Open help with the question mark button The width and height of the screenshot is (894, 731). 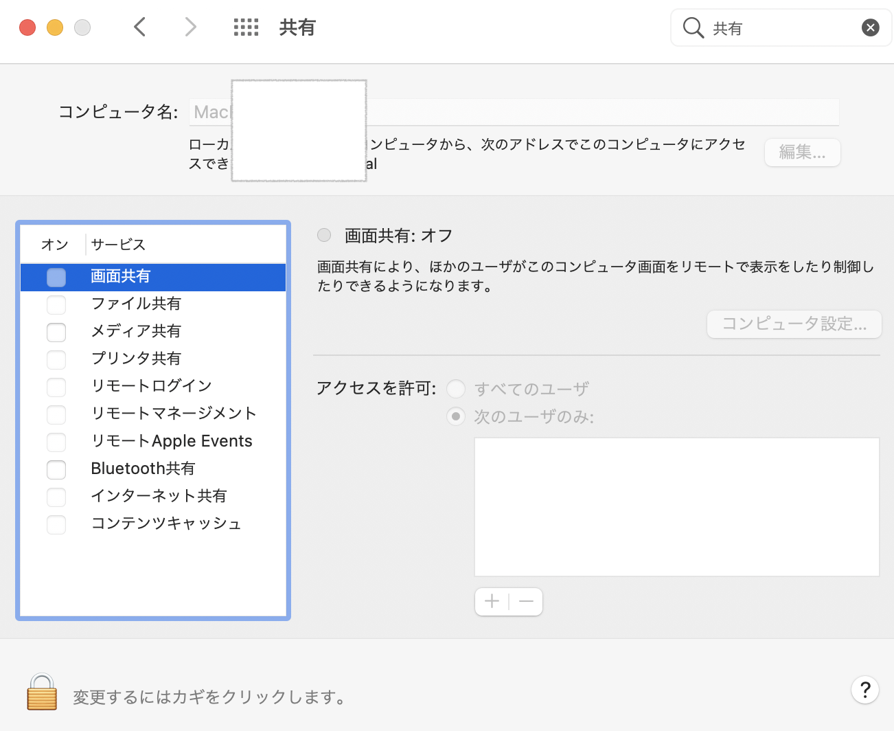(865, 689)
